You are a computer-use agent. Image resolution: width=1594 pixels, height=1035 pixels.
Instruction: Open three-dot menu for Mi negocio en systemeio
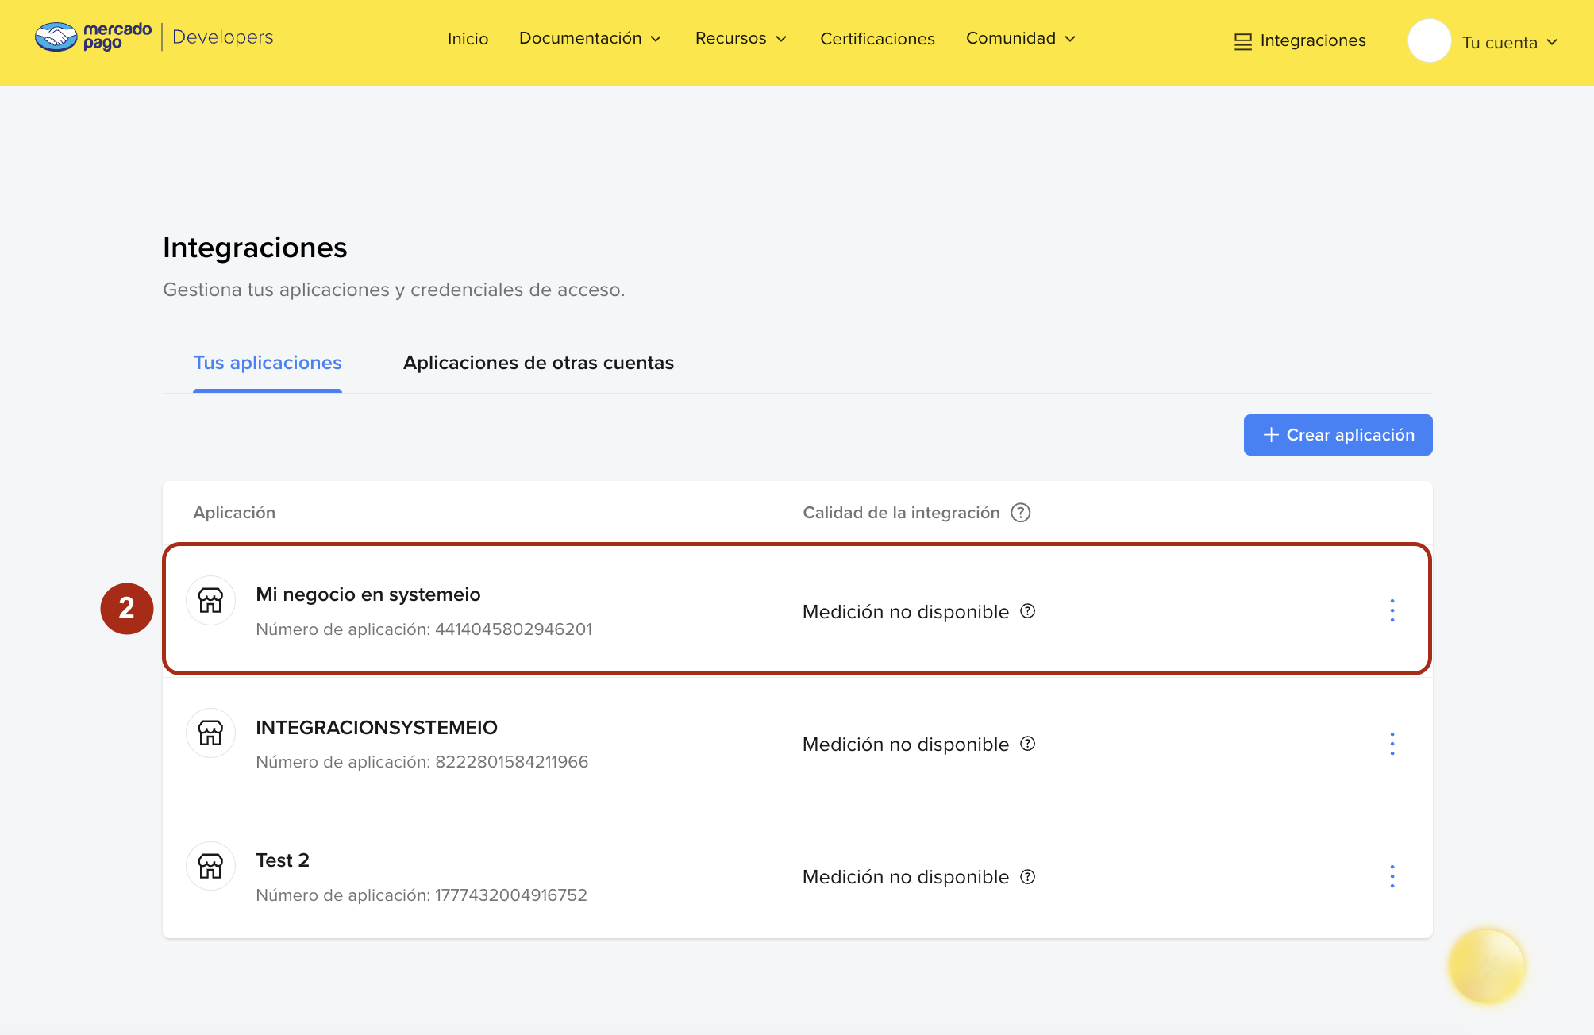coord(1392,610)
